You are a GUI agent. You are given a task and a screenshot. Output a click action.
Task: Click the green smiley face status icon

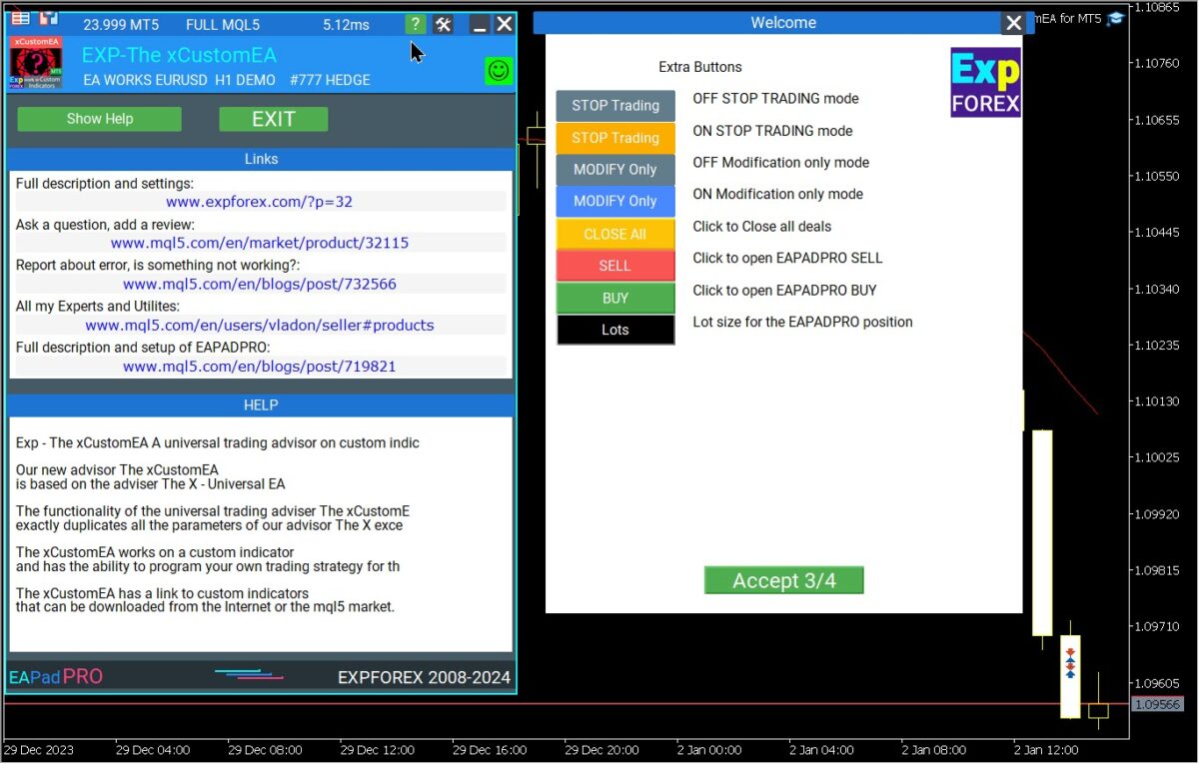(499, 70)
